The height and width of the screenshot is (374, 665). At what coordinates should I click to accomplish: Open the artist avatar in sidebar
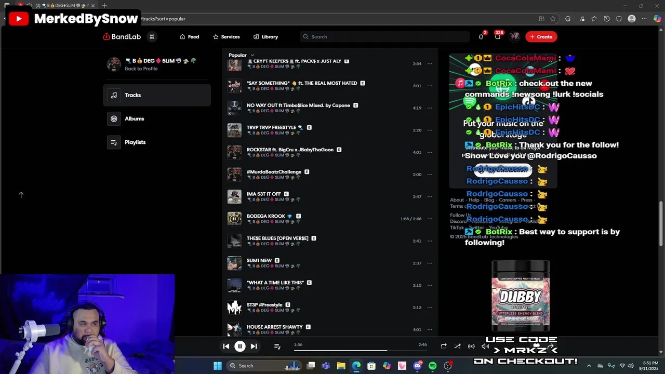click(114, 64)
